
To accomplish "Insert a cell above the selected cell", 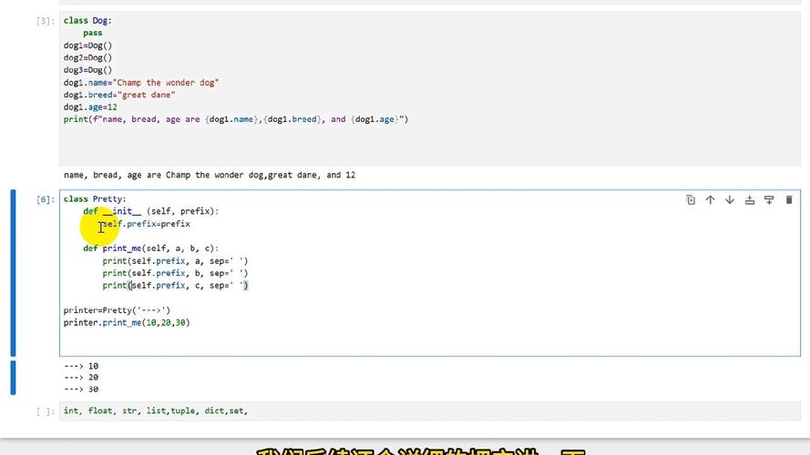I will tap(750, 200).
